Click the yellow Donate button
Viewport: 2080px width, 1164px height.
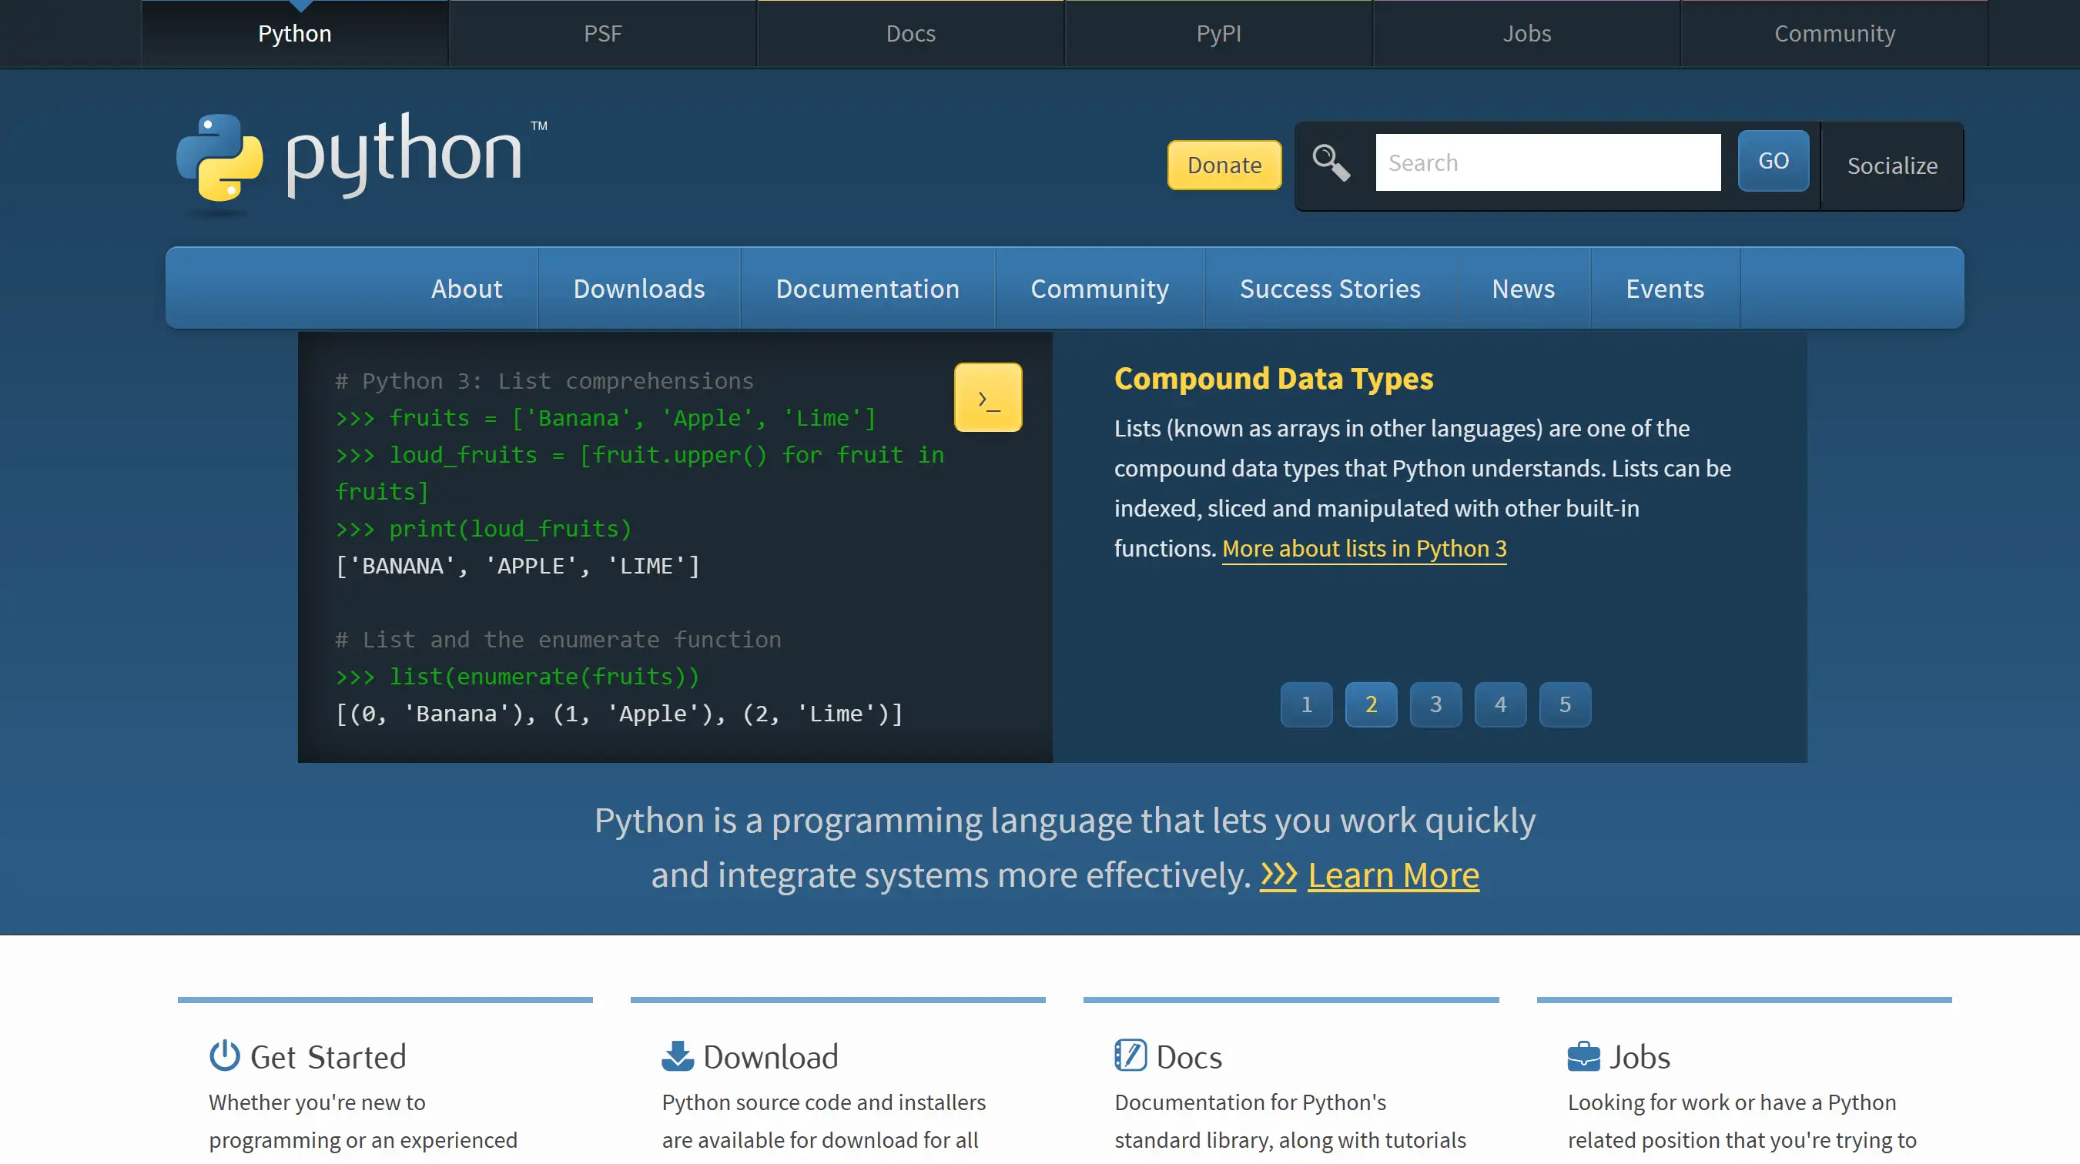[1224, 165]
